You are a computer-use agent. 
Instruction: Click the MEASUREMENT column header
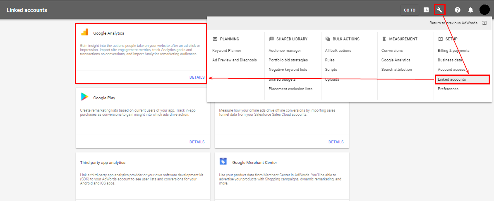(403, 39)
